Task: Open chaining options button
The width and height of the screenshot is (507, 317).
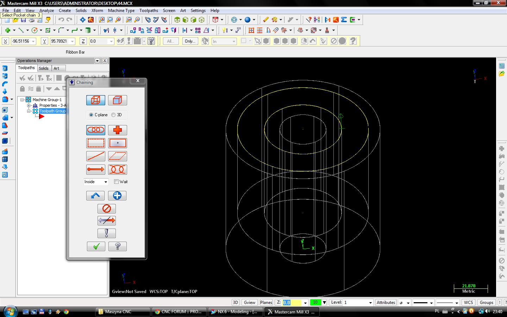Action: [107, 233]
